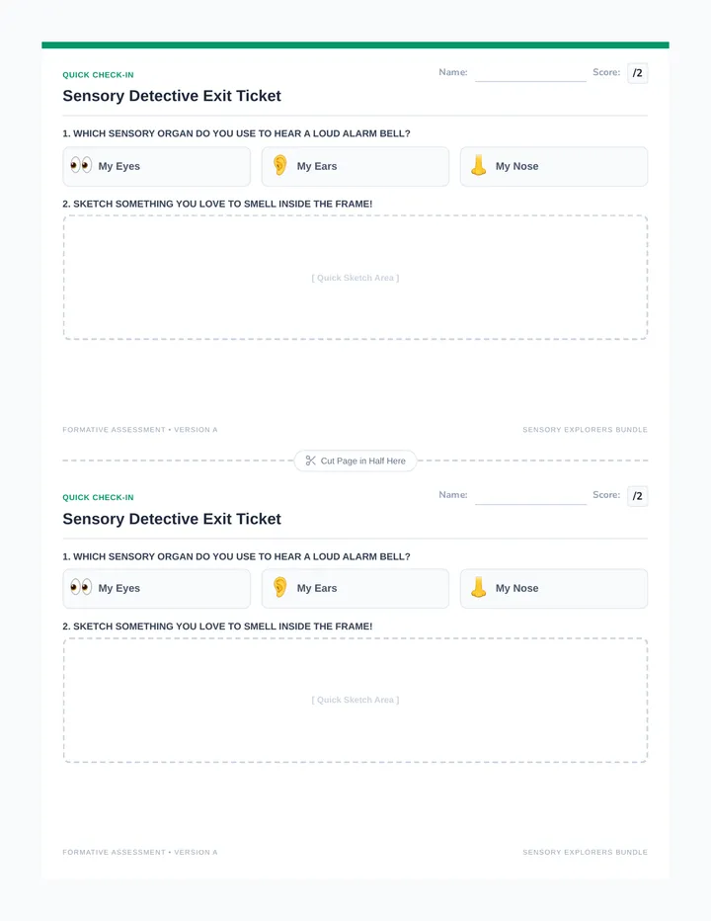Click the nose emoji in top ticket
The image size is (711, 921).
click(479, 166)
